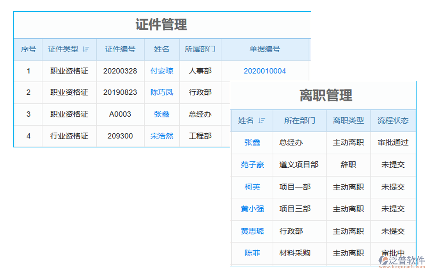Click the 序号 column header
Screen dimensions: 429x273
point(28,49)
